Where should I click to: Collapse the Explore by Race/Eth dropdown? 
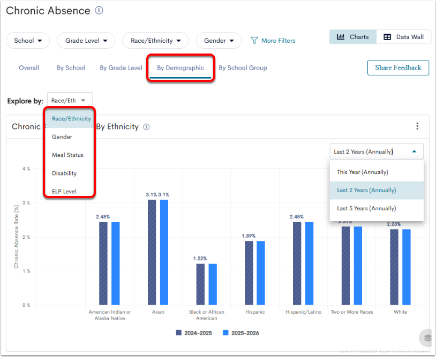coord(70,100)
